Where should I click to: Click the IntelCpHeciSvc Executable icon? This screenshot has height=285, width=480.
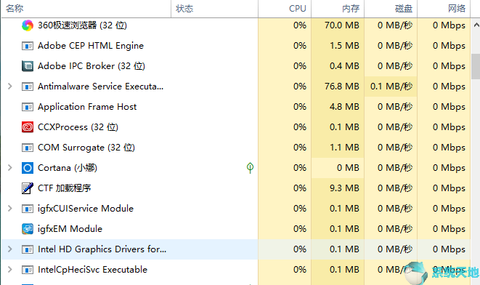(28, 270)
